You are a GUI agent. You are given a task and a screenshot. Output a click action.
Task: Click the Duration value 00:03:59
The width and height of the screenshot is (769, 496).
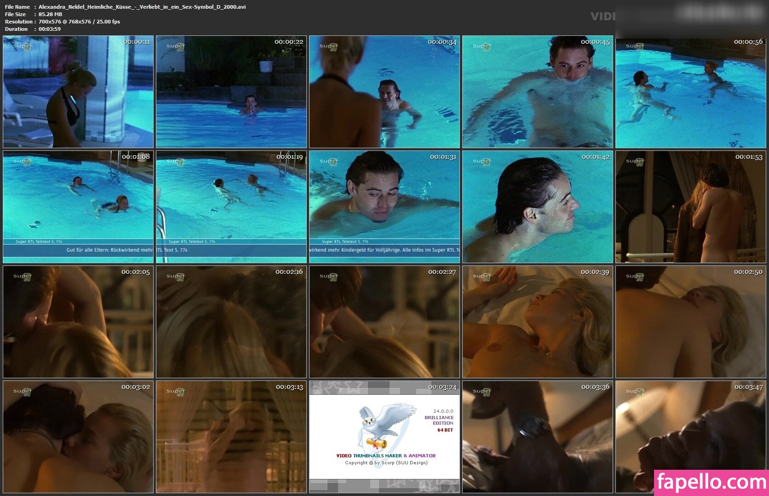coord(50,29)
